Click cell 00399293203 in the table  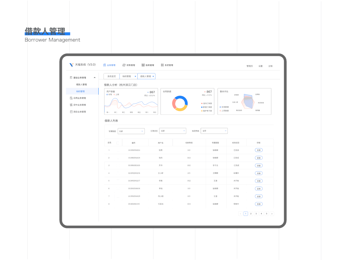click(134, 150)
